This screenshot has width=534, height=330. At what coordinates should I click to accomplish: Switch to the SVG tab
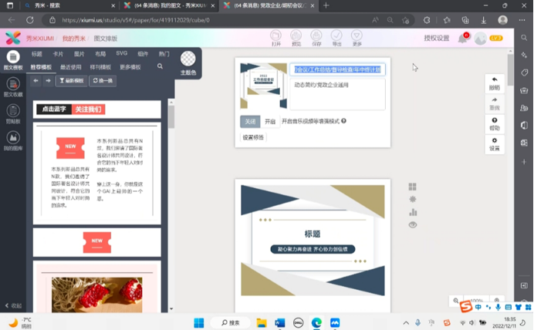coord(121,55)
